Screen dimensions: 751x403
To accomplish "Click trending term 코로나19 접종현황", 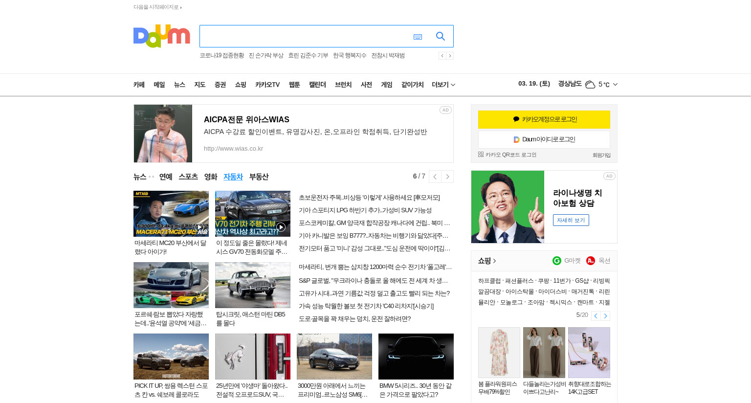I will tap(221, 56).
